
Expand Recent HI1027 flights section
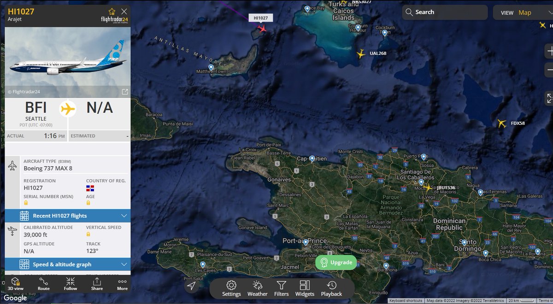pyautogui.click(x=68, y=216)
